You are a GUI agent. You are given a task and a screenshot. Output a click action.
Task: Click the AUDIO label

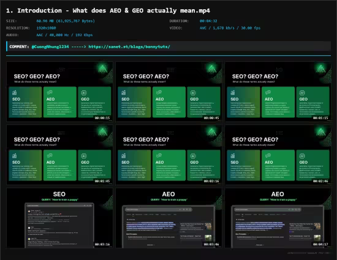click(12, 35)
